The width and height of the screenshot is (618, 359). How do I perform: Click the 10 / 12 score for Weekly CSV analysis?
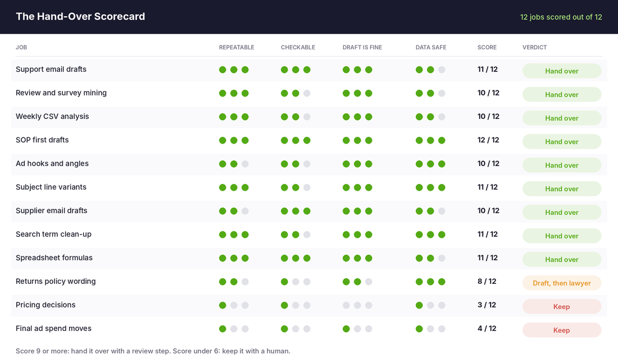click(488, 117)
